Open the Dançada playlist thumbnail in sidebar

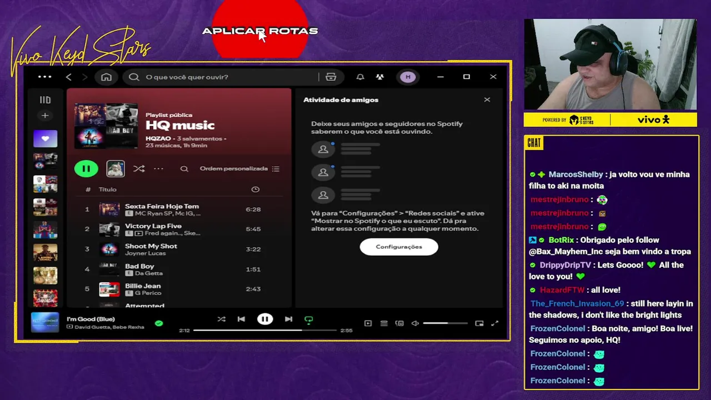point(45,298)
